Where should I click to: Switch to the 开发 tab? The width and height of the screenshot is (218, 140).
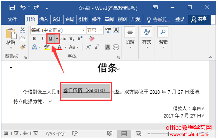136,19
